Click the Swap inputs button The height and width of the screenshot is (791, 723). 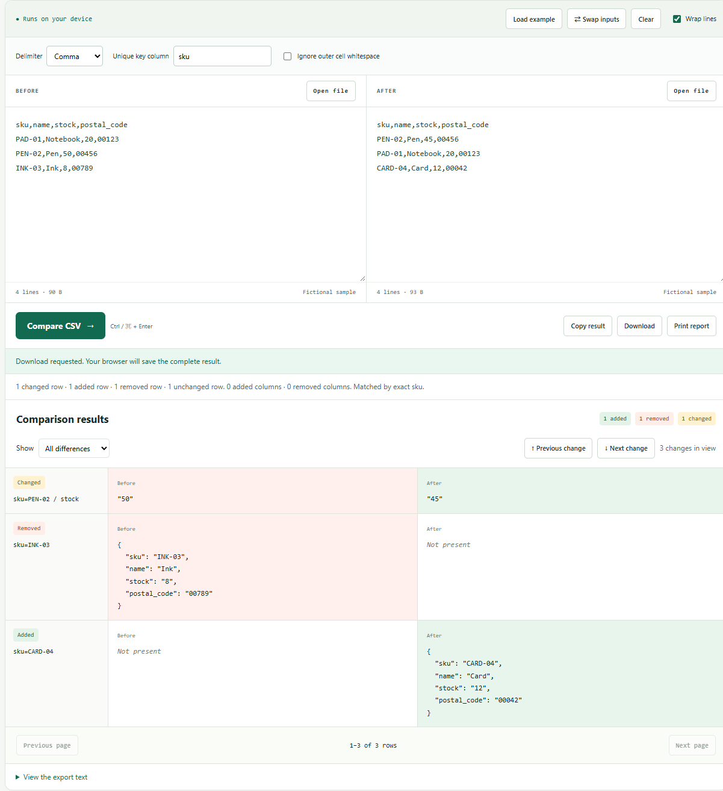tap(597, 19)
